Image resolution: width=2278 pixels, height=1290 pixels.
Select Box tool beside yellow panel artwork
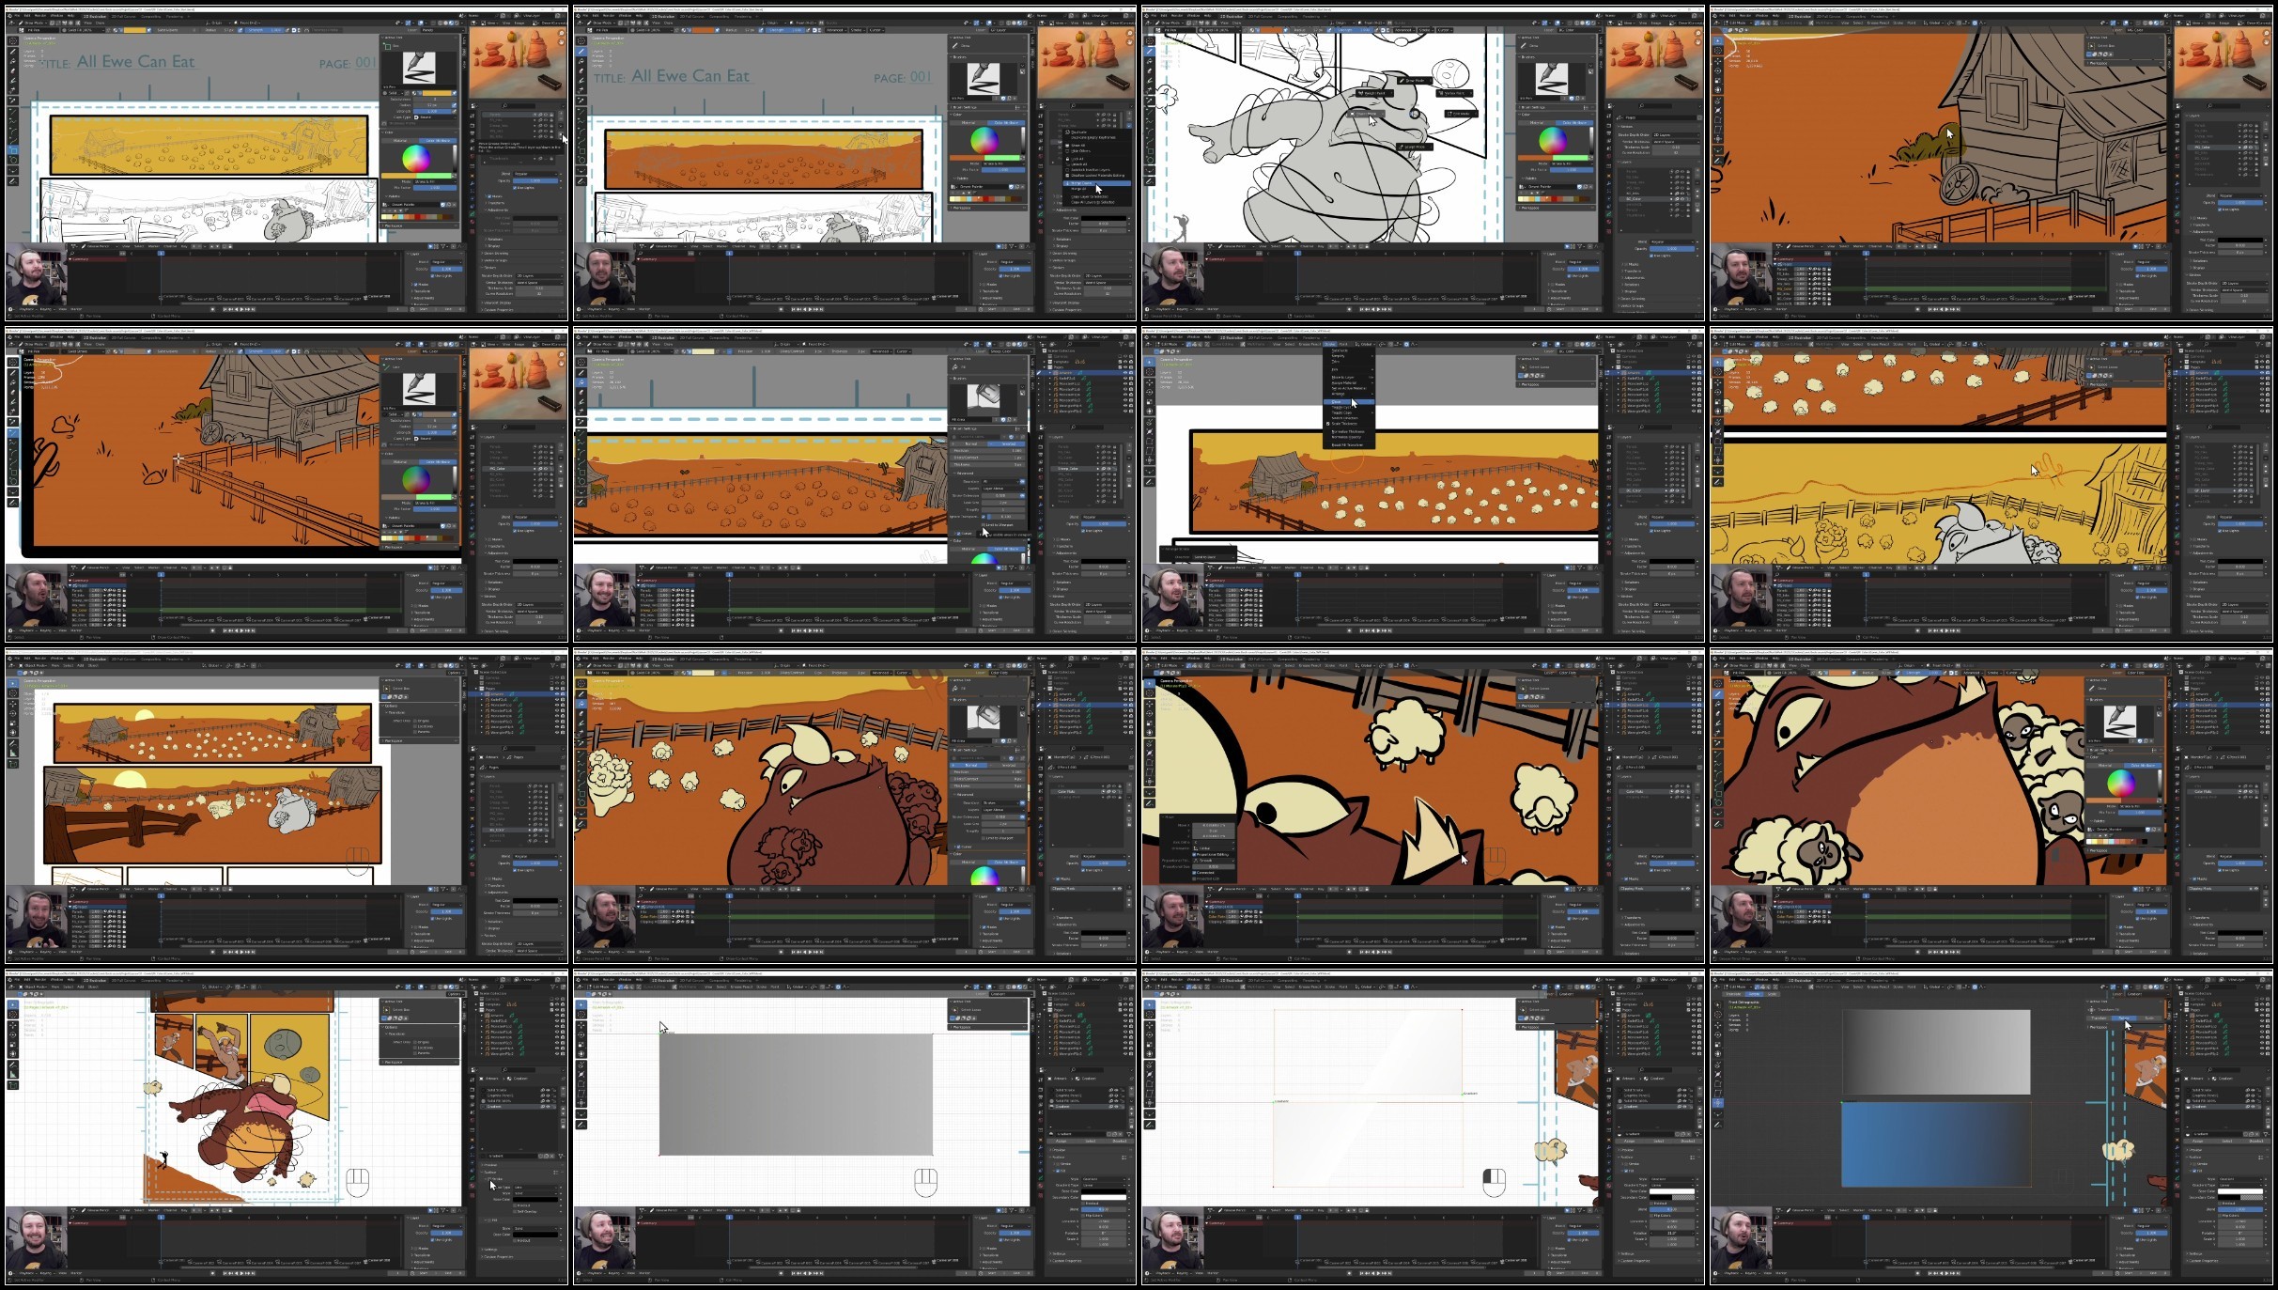13,150
